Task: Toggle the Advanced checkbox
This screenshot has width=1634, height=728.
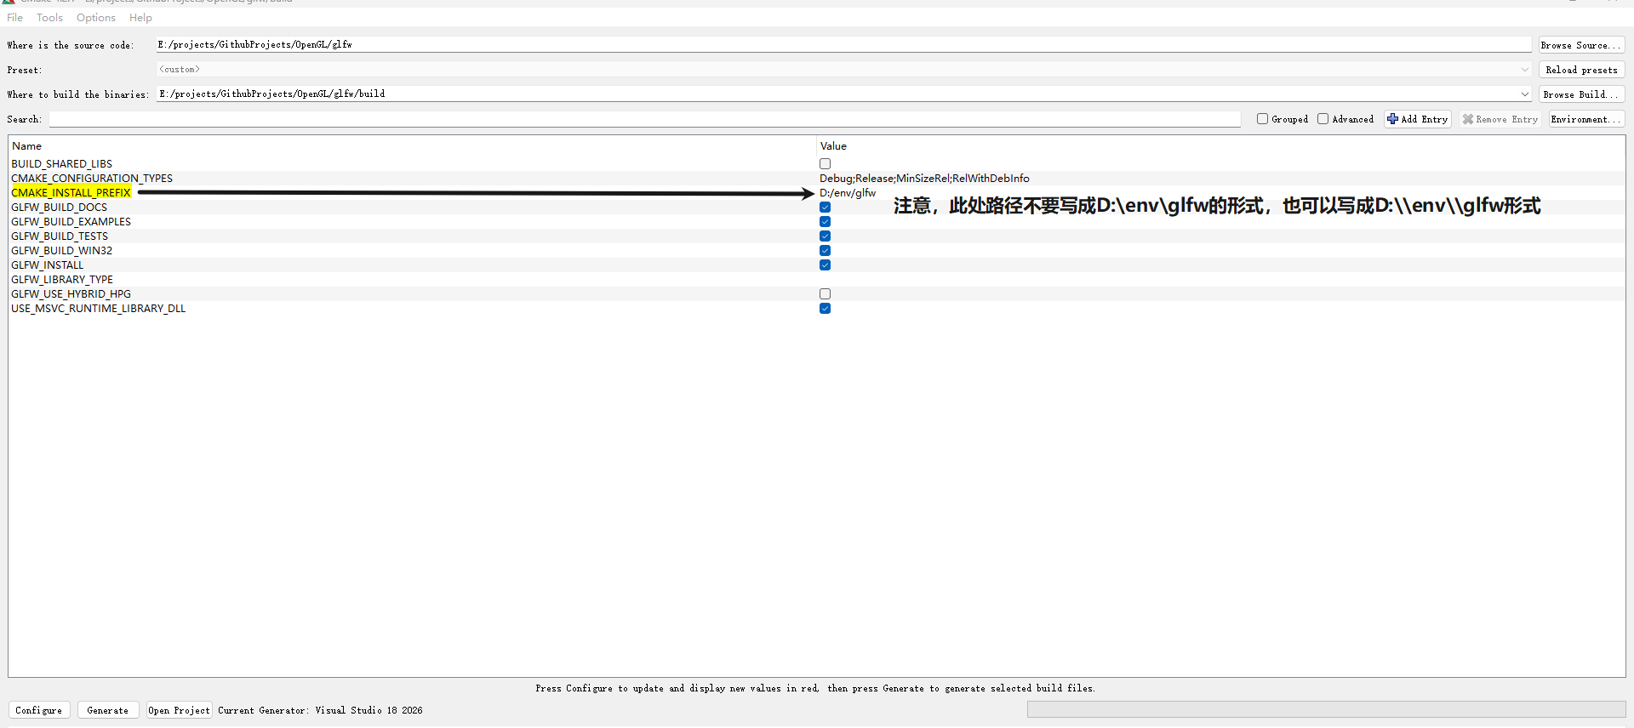Action: [x=1323, y=119]
